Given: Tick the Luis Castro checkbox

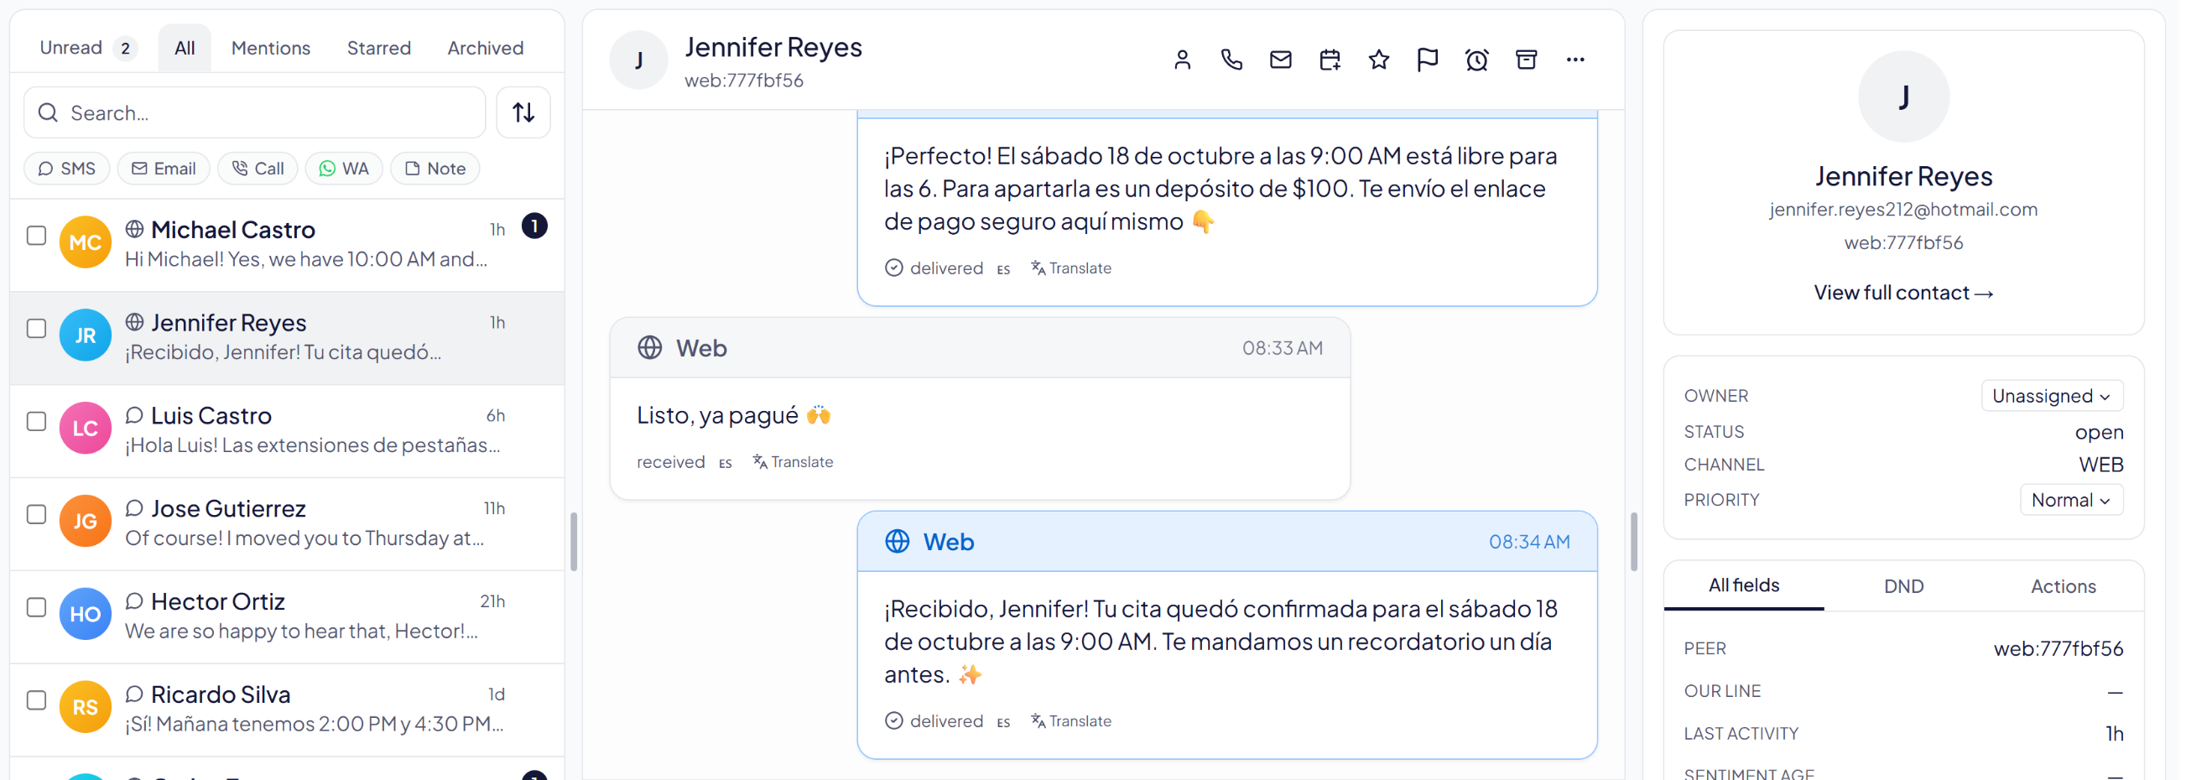Looking at the screenshot, I should point(37,422).
